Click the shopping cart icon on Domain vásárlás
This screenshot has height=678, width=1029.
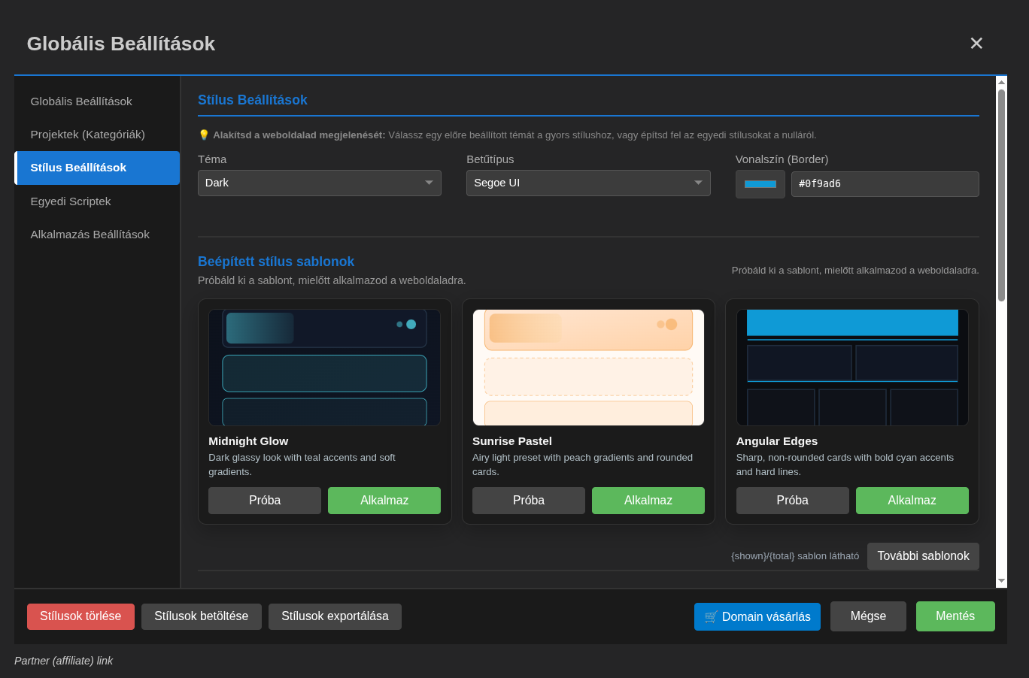click(710, 616)
